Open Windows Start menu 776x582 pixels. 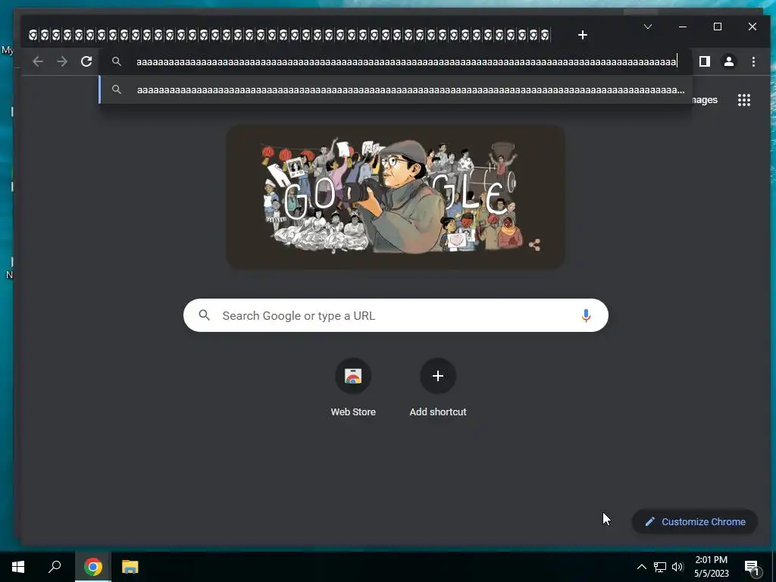pos(18,567)
